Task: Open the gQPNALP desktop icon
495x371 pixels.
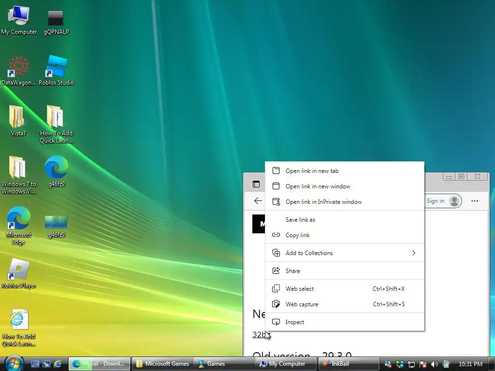Action: coord(56,22)
